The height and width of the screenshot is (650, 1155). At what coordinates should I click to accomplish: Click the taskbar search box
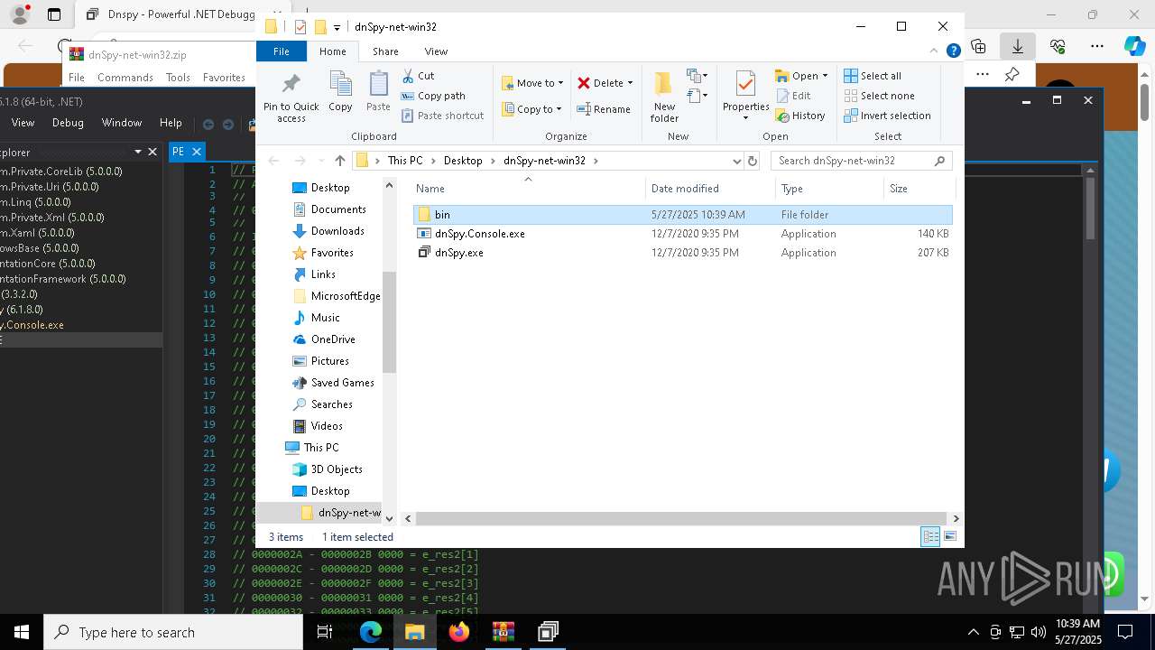pyautogui.click(x=173, y=633)
